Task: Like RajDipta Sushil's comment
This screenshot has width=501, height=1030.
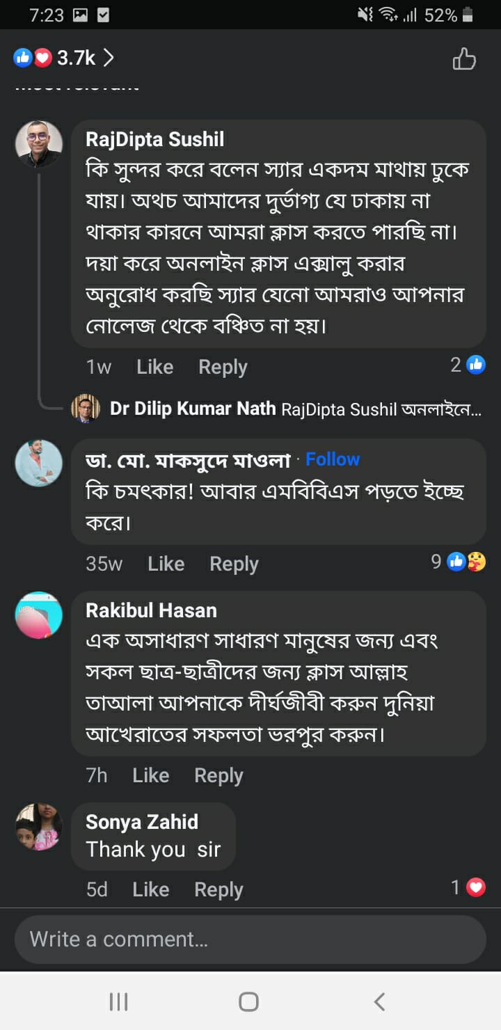Action: click(x=154, y=367)
